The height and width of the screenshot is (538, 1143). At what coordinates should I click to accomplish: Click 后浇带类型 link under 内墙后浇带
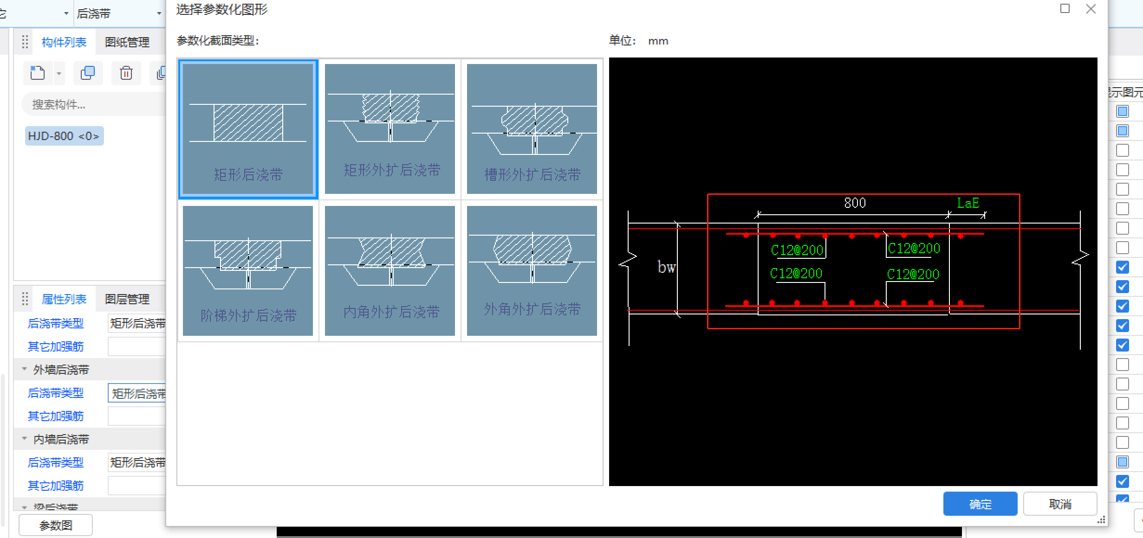[x=56, y=462]
